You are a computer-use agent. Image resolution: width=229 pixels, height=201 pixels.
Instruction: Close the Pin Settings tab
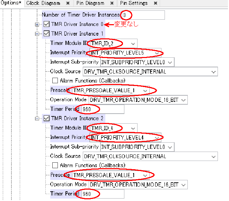(156, 3)
